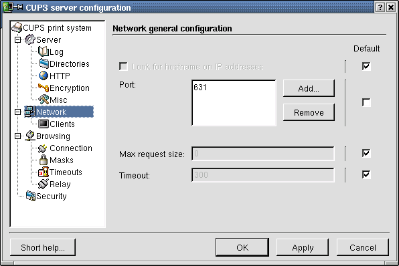Uncheck the Default box for hostname lookup

[366, 67]
